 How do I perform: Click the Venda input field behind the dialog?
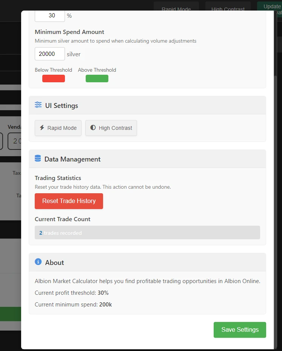pyautogui.click(x=14, y=141)
